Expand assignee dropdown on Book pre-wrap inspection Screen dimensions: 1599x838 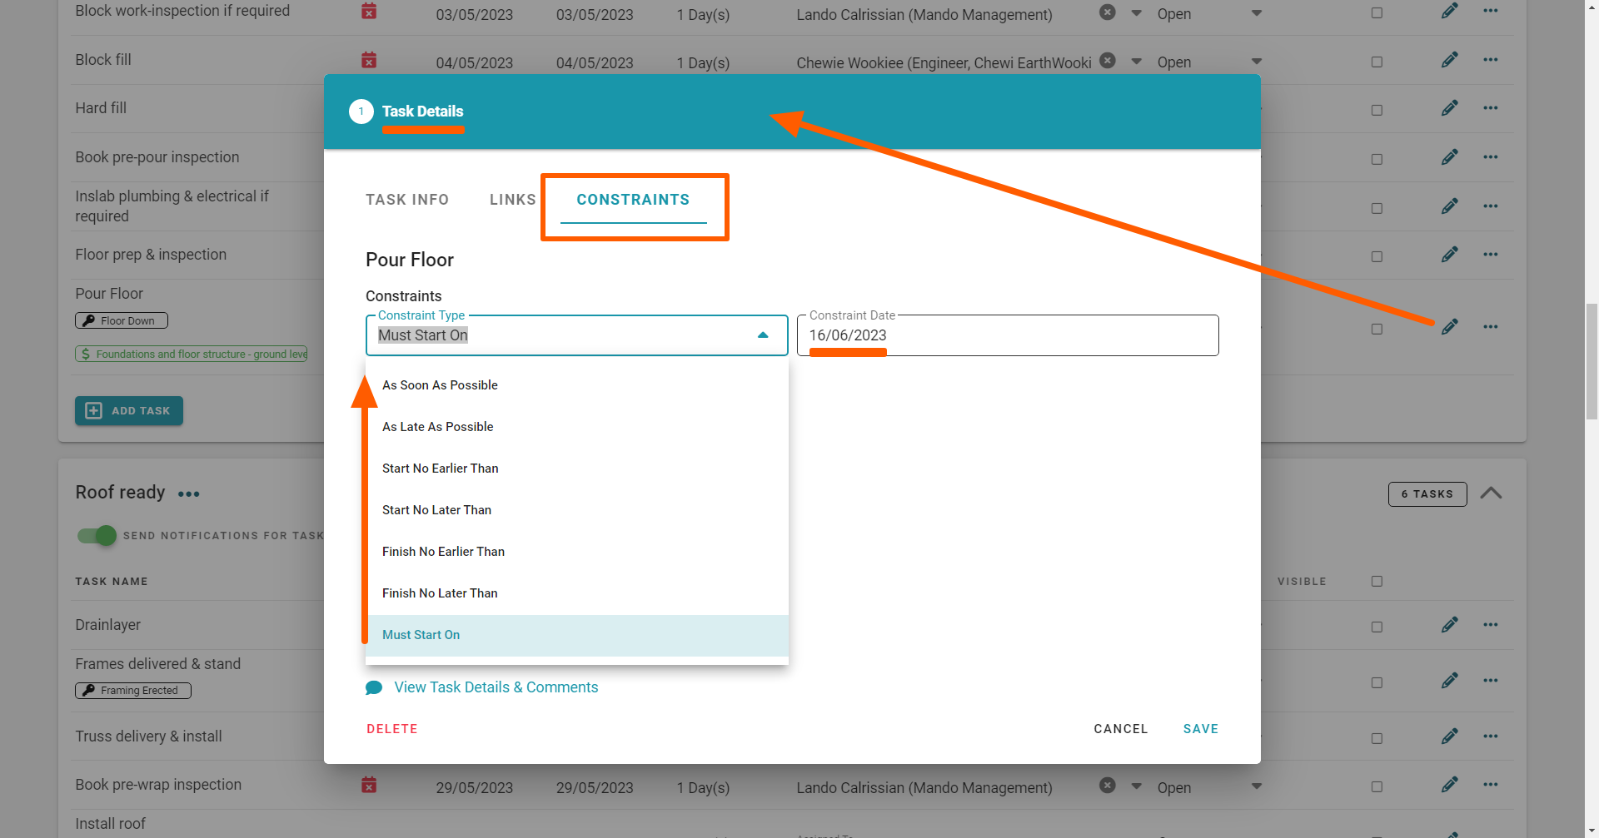pyautogui.click(x=1137, y=786)
